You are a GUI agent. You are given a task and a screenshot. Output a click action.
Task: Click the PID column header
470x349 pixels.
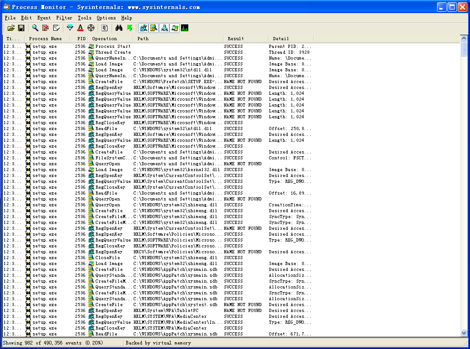point(79,39)
